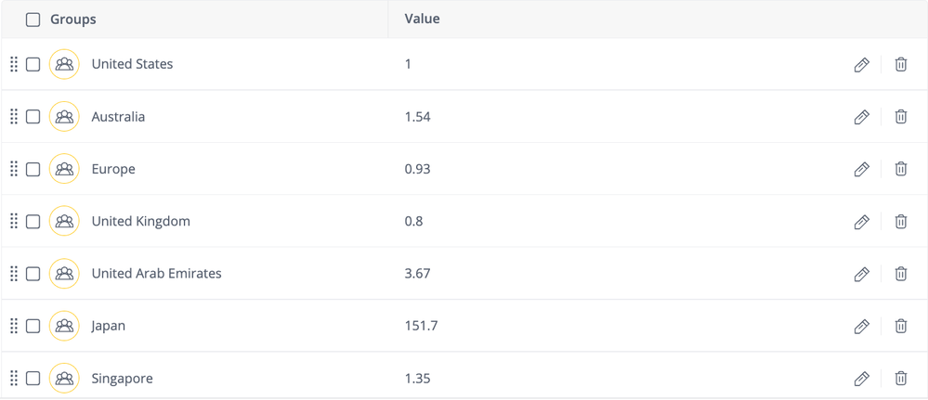Click the Japan group avatar icon

tap(64, 326)
